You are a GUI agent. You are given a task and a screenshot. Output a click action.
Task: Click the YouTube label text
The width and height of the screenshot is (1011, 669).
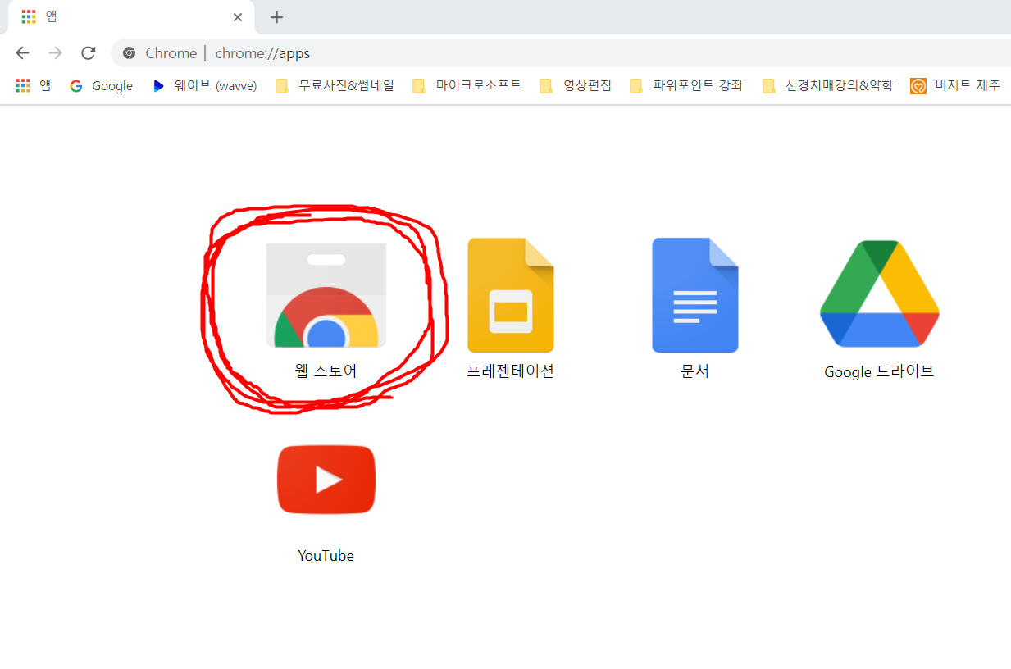[x=326, y=556]
